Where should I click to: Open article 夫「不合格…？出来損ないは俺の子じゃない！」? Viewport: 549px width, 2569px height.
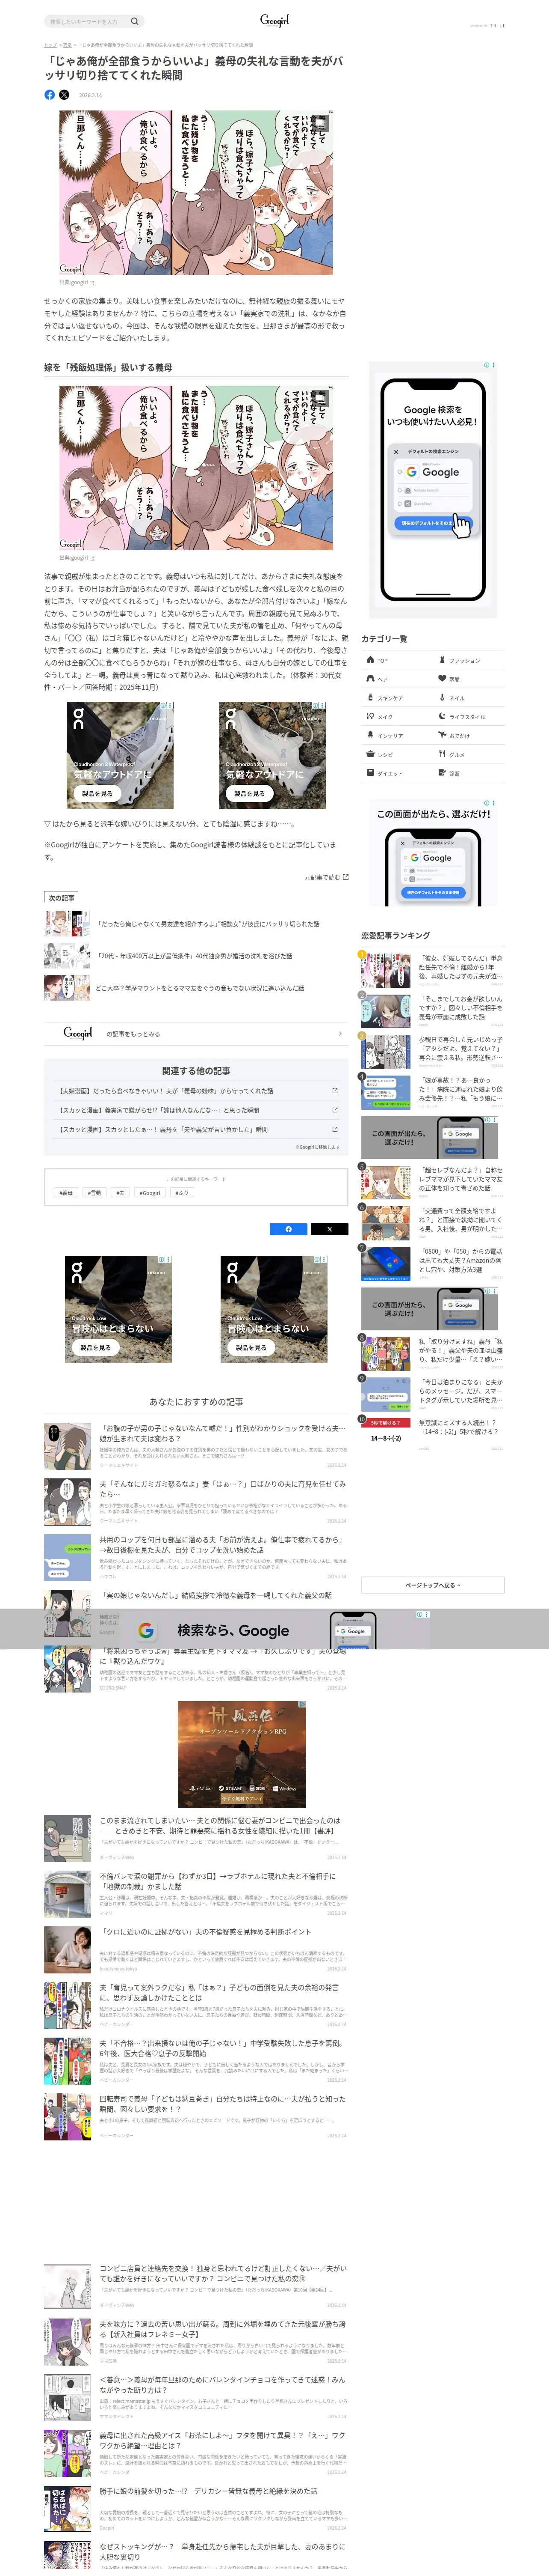[x=196, y=2060]
